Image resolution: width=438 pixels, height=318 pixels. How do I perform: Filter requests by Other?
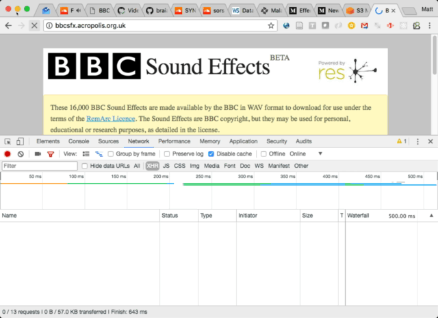[301, 166]
